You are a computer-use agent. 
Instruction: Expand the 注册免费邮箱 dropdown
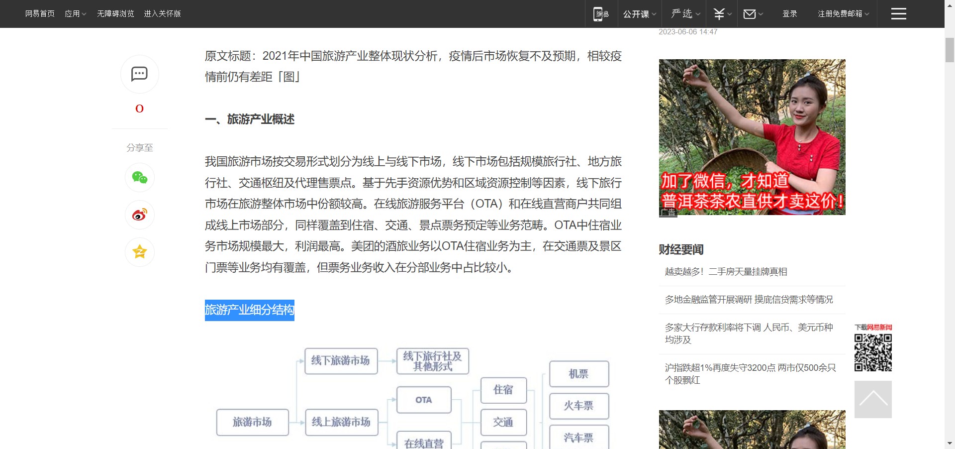[840, 13]
